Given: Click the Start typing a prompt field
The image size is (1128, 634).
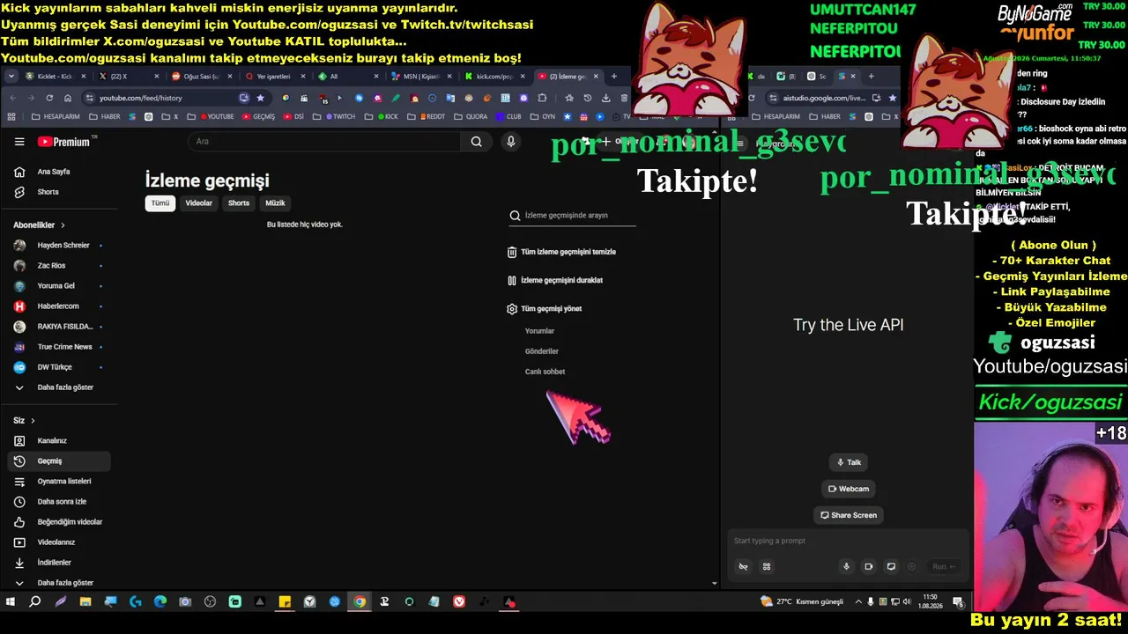Looking at the screenshot, I should coord(846,541).
